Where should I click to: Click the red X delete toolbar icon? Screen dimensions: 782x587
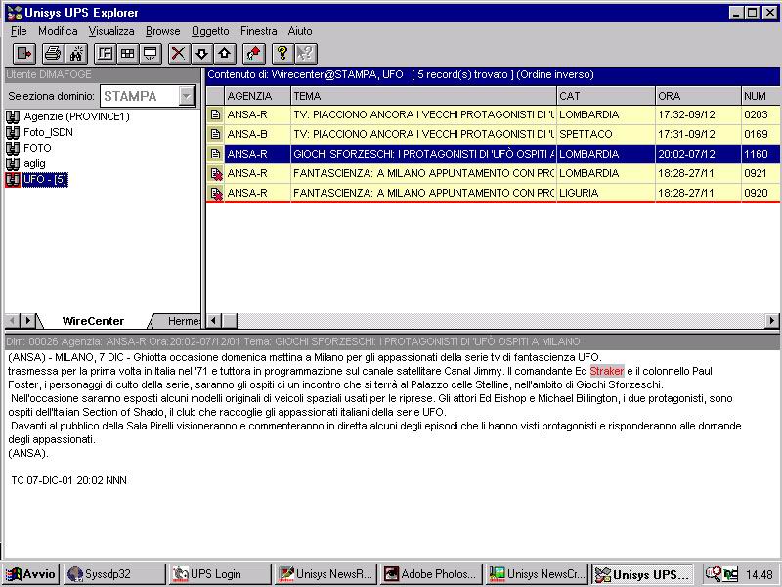tap(179, 54)
